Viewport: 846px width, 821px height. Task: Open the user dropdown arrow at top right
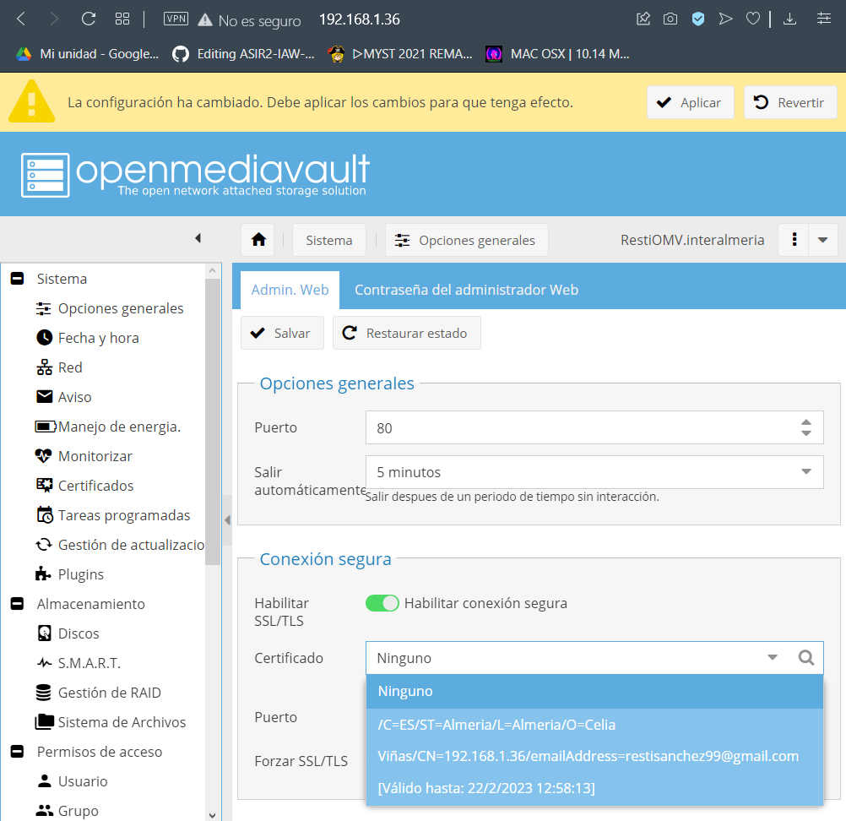coord(823,240)
